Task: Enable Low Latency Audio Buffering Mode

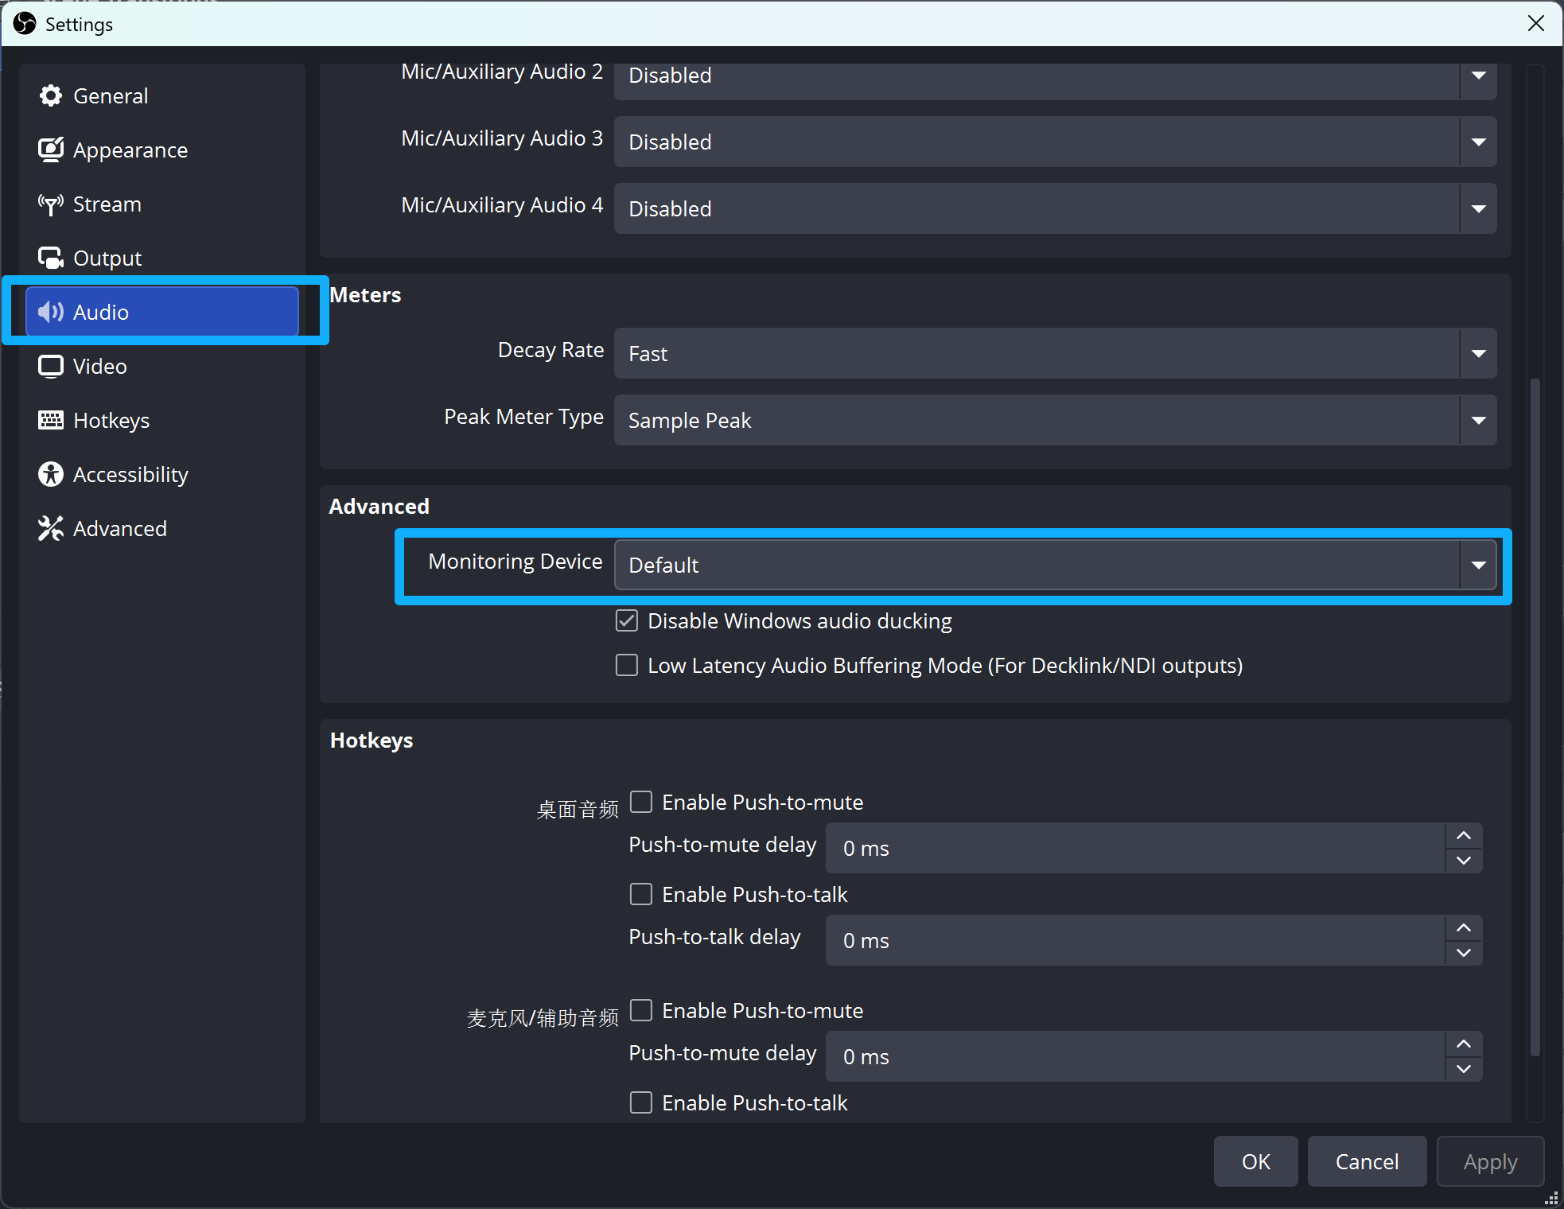Action: pyautogui.click(x=627, y=665)
